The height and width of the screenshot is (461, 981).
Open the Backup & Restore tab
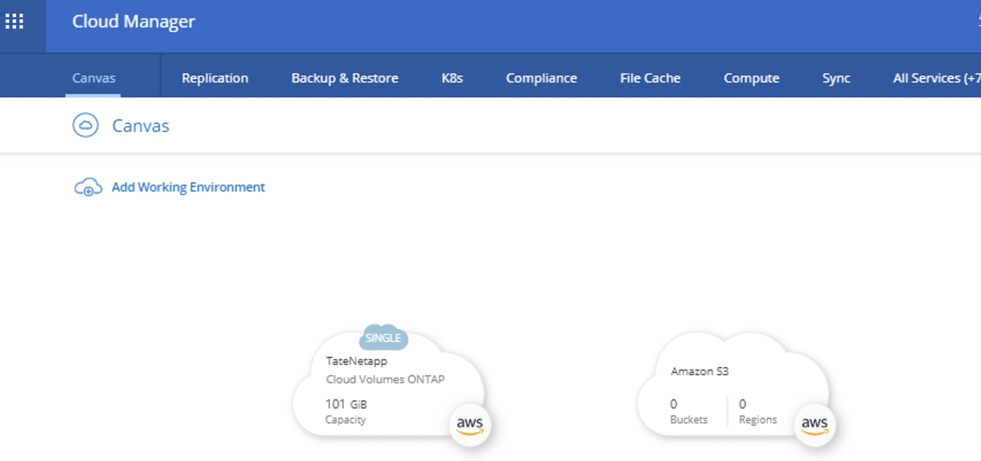345,78
